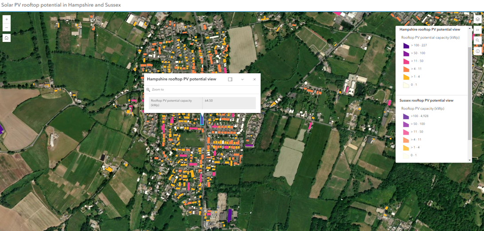
Task: Click the Hampshire >100 - 227 purple swatch
Action: [x=406, y=45]
